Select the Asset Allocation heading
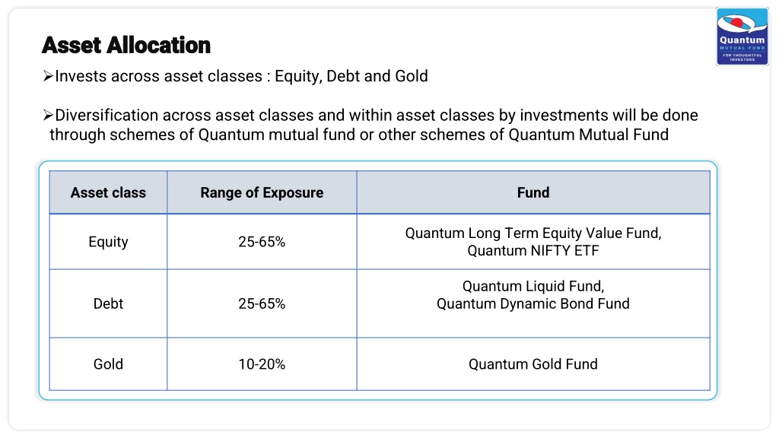The image size is (779, 438). (x=126, y=45)
